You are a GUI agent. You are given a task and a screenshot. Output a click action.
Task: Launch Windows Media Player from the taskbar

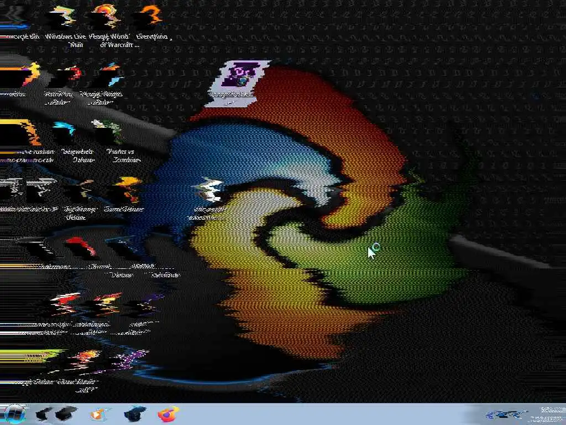[x=98, y=414]
